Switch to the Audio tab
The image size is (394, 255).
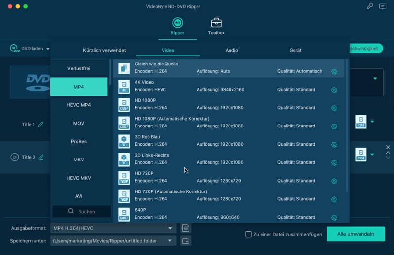coord(231,50)
